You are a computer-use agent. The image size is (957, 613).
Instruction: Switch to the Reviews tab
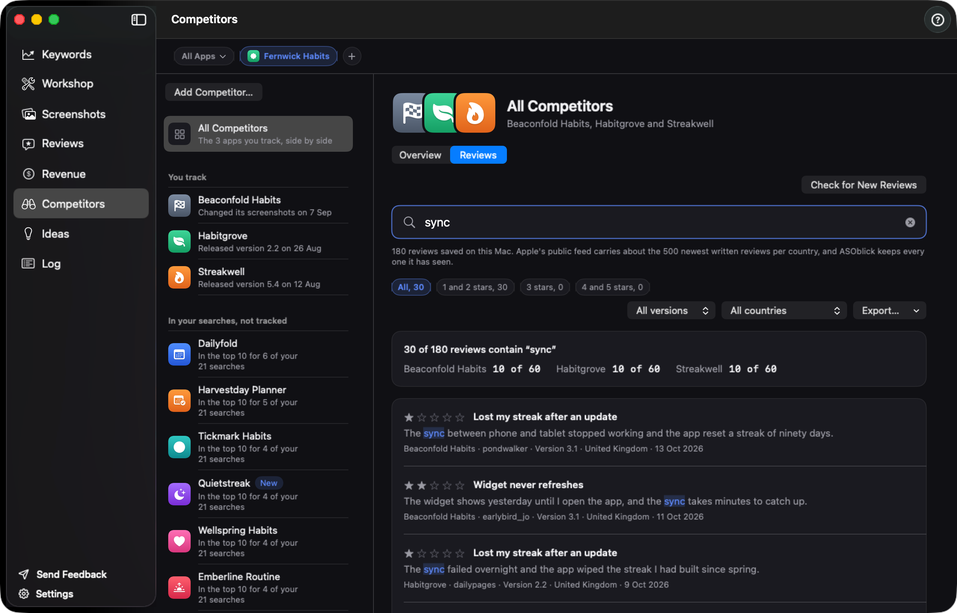click(478, 155)
